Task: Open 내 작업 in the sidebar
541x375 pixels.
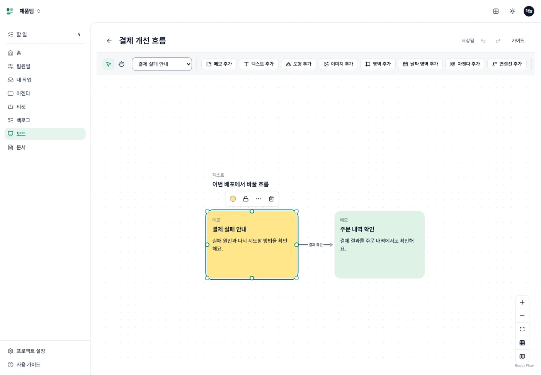Action: coord(45,80)
